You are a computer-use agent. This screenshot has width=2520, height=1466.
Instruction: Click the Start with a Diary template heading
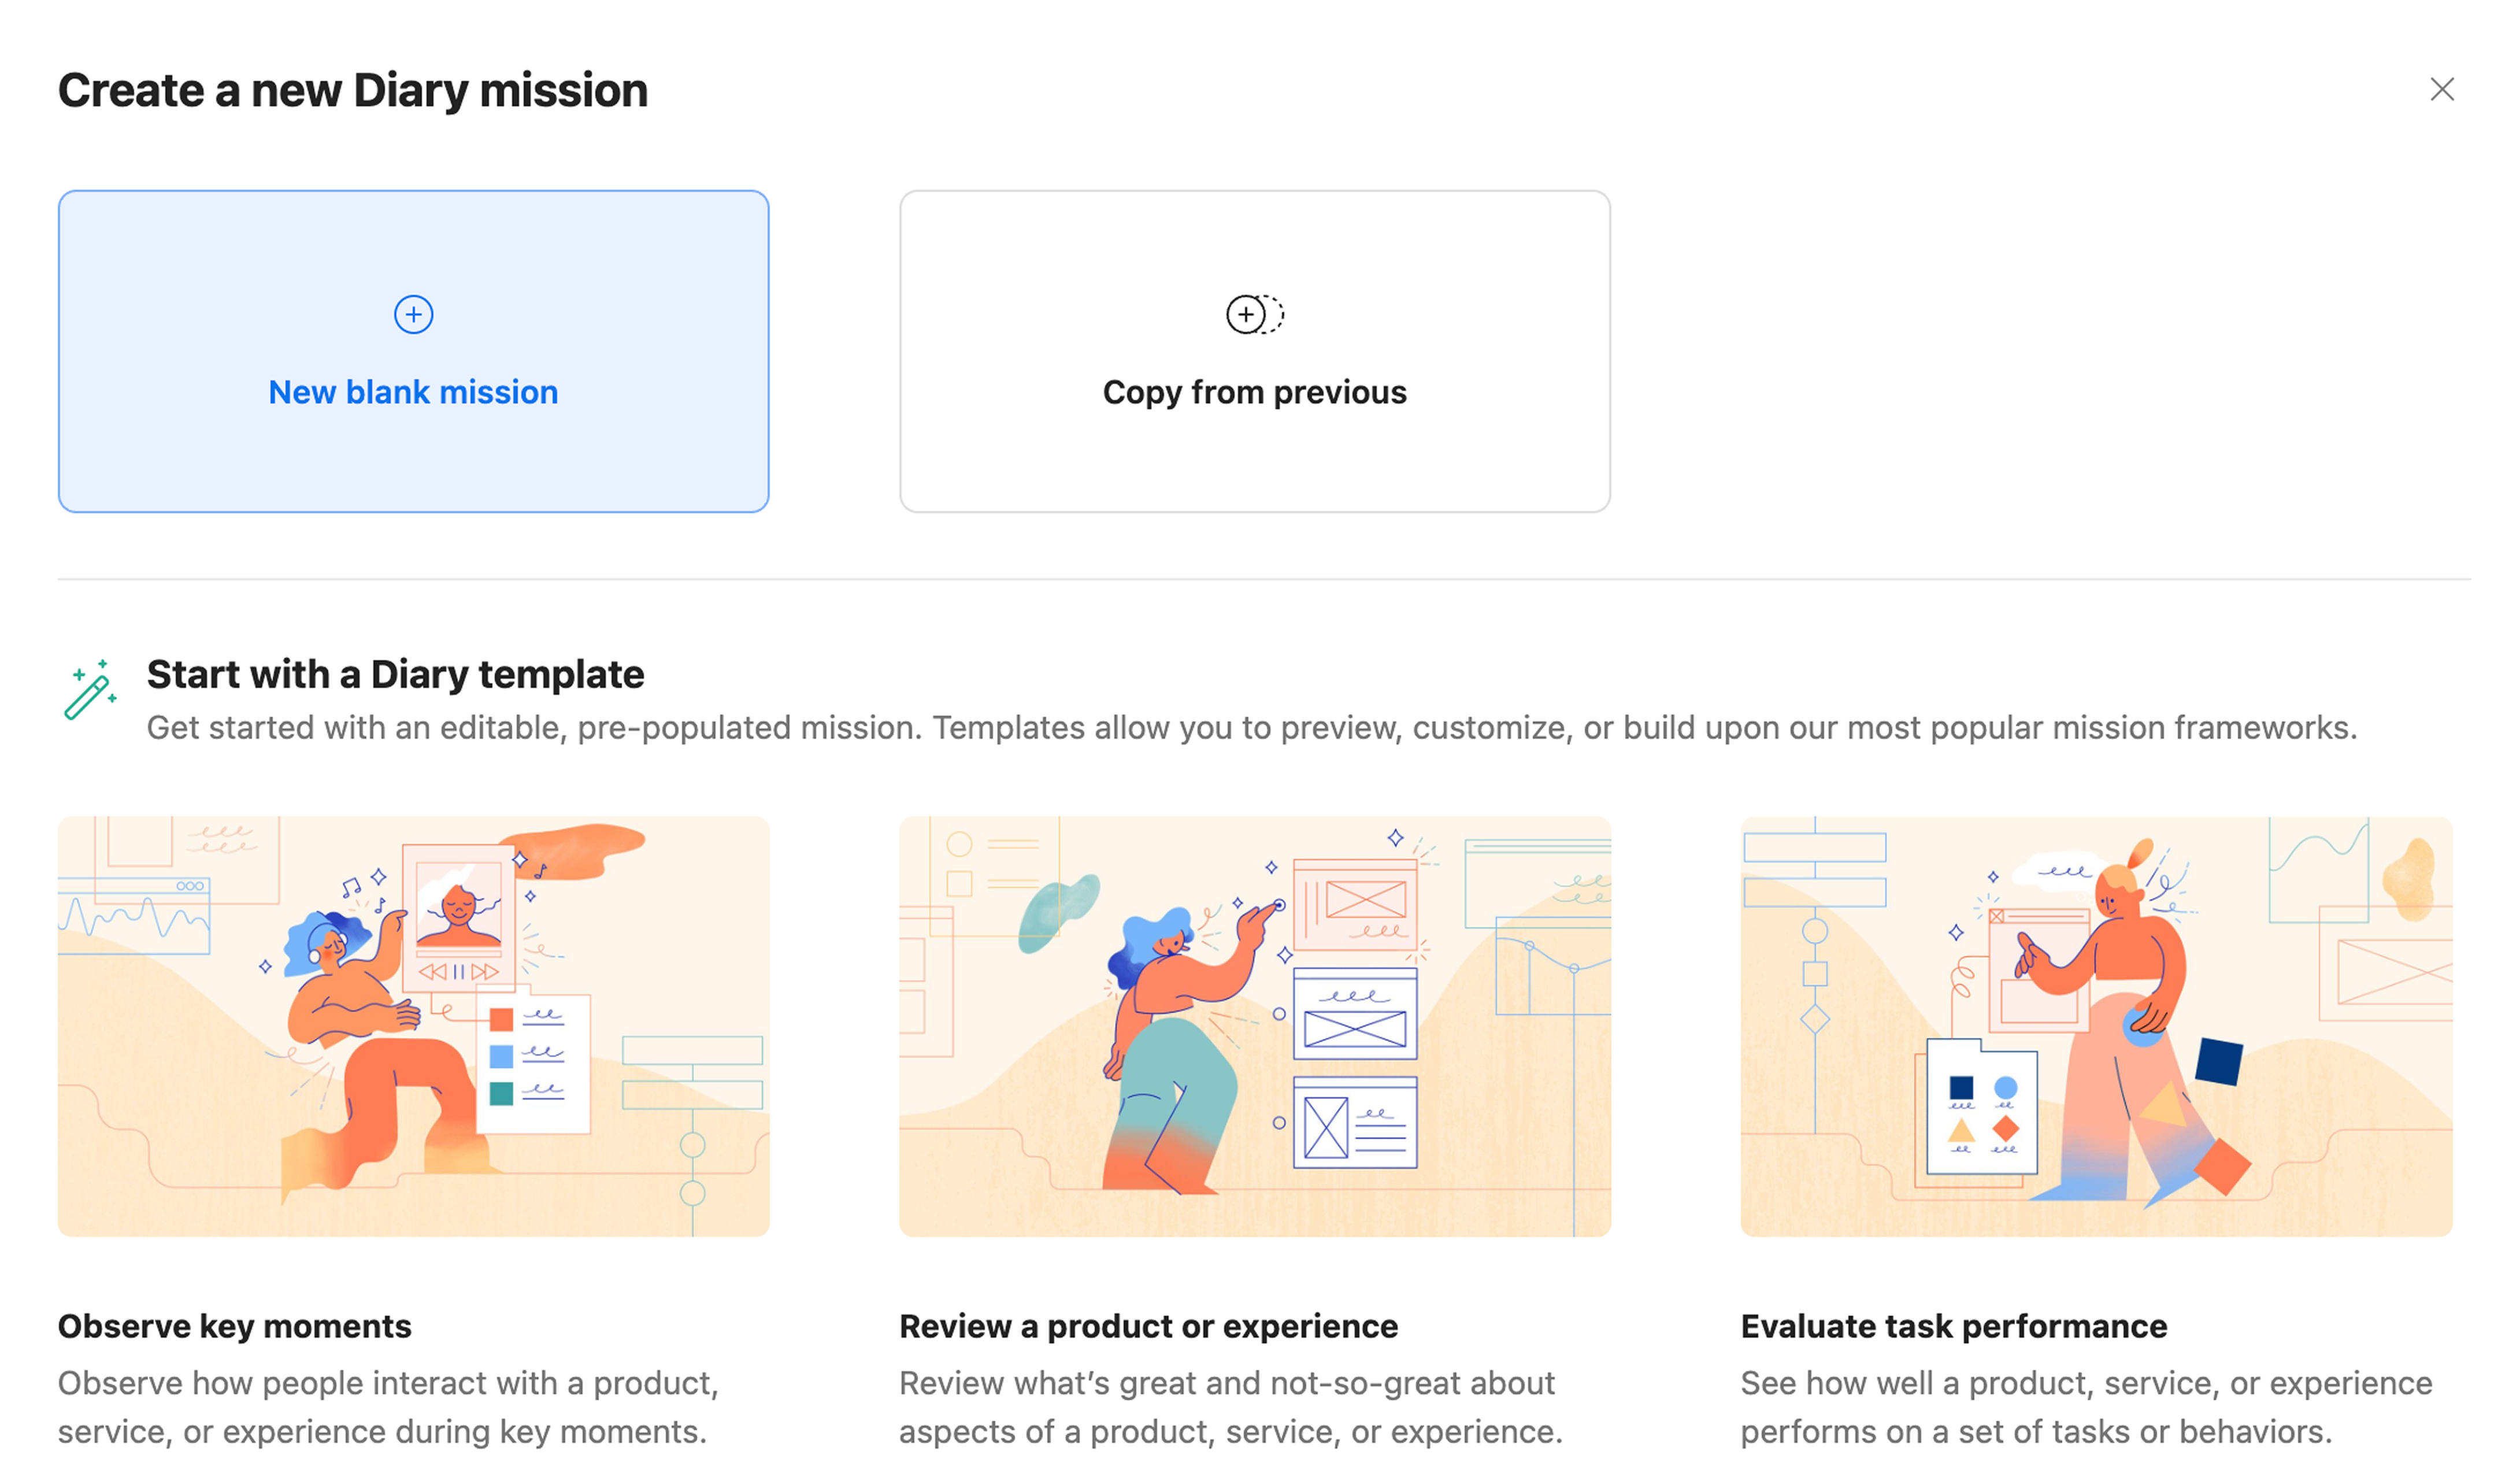pos(395,674)
